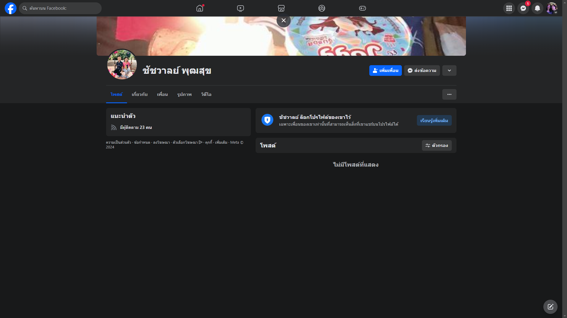Click ส่งข้อความ message button
567x318 pixels.
[422, 71]
